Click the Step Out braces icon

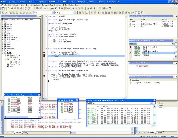[126, 13]
